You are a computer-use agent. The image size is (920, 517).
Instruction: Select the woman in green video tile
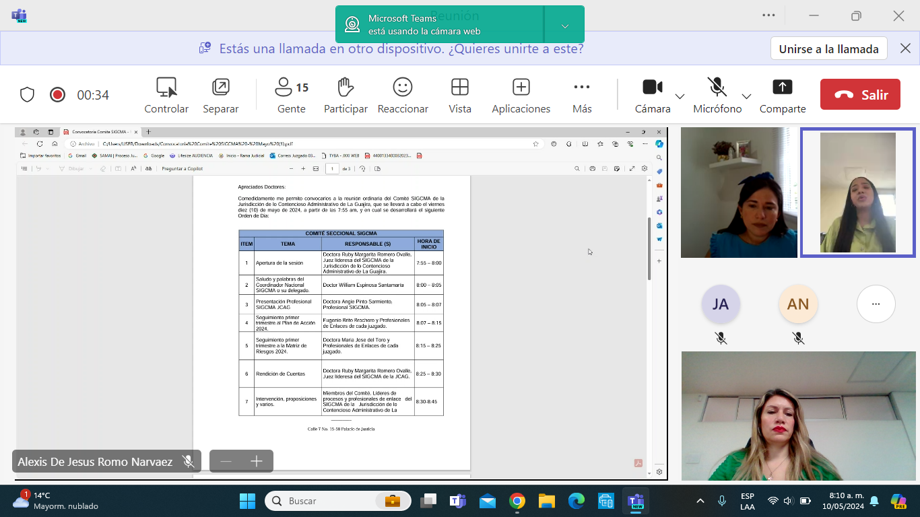(x=799, y=416)
